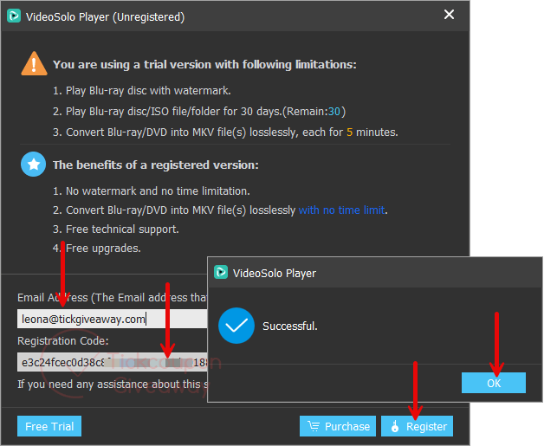Click 'Free technical support.' line

tap(115, 229)
